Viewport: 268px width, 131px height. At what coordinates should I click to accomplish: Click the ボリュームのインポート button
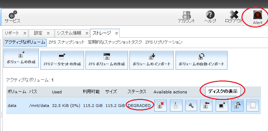pyautogui.click(x=151, y=60)
